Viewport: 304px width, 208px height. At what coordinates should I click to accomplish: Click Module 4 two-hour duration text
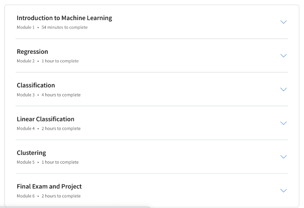pos(61,129)
